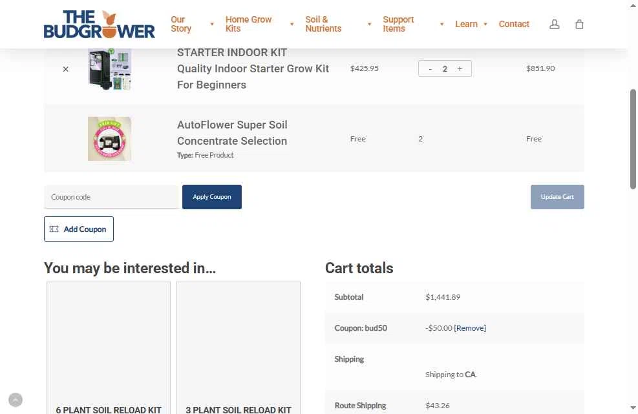
Task: Click the 'Cart totals' heading
Action: click(x=359, y=268)
